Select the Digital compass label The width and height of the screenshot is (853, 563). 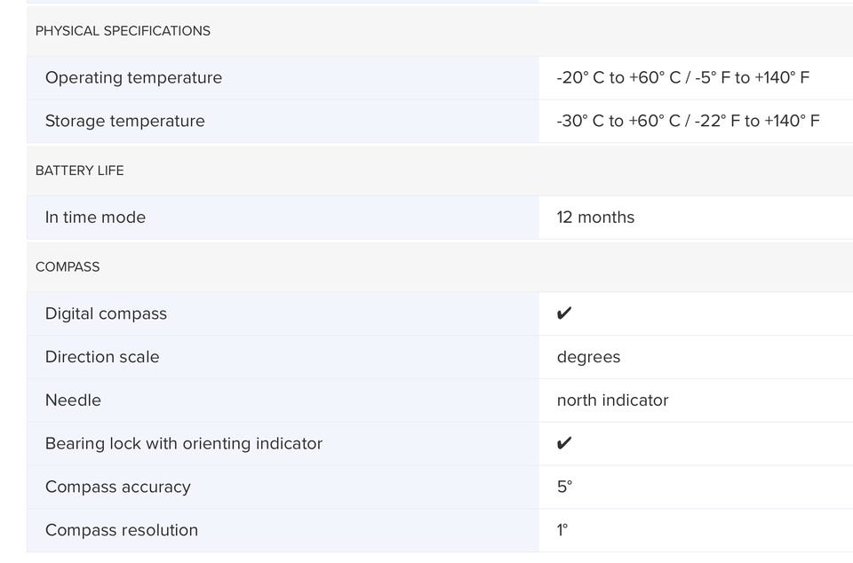click(x=106, y=313)
